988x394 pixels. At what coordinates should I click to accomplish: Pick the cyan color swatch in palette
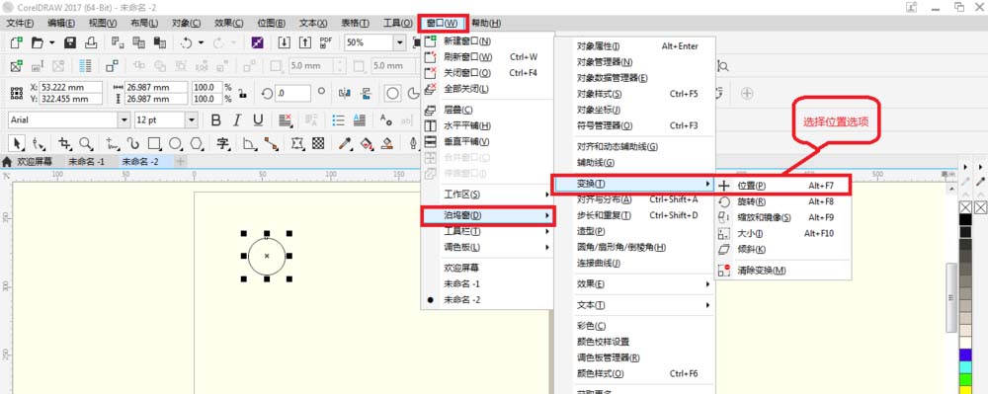965,367
